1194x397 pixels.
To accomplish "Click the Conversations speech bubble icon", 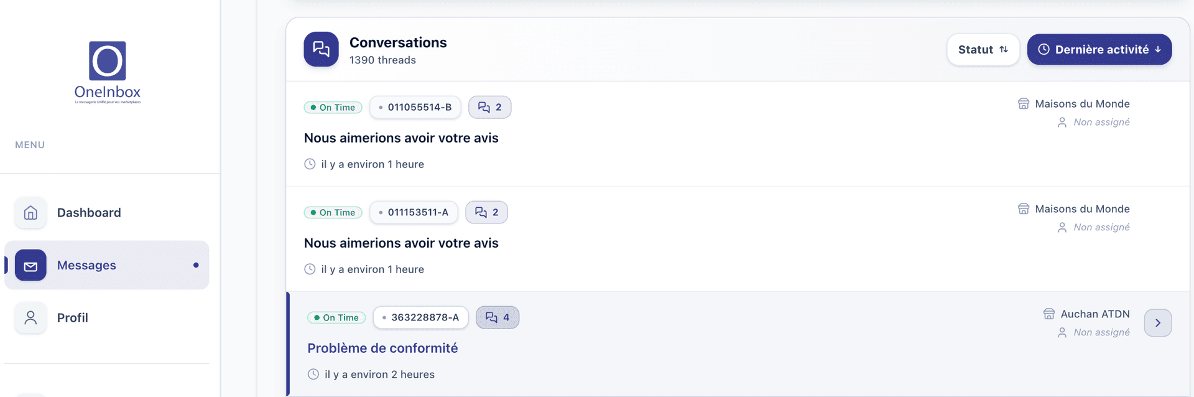I will point(321,49).
